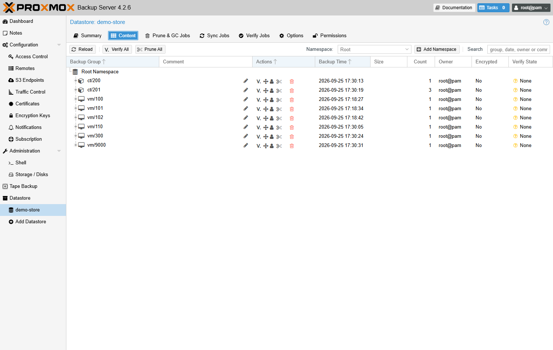Open the help question mark icon
553x350 pixels.
tap(546, 22)
